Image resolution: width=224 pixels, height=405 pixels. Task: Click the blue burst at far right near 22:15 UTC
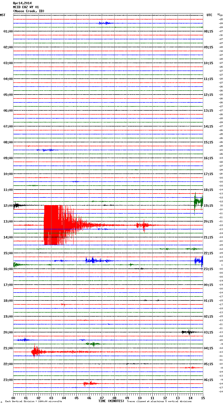(199, 261)
